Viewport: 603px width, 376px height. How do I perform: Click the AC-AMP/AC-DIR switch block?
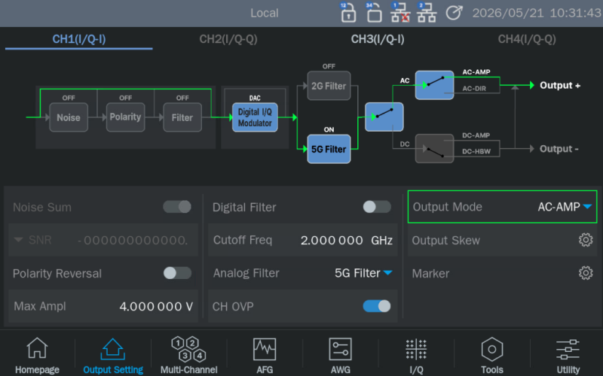pos(435,85)
